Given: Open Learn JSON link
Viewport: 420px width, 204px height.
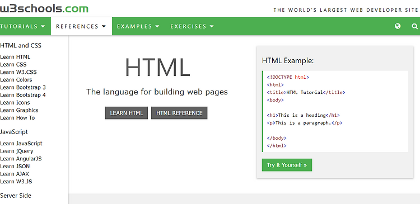Looking at the screenshot, I should click(15, 167).
